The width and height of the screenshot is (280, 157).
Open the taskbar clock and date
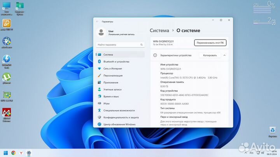272,153
